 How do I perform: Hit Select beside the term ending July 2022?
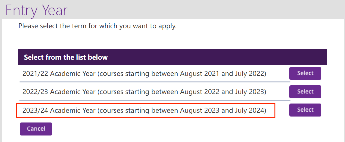[305, 73]
